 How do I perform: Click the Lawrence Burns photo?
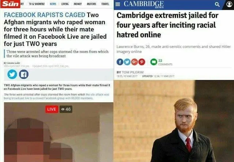tap(174, 121)
